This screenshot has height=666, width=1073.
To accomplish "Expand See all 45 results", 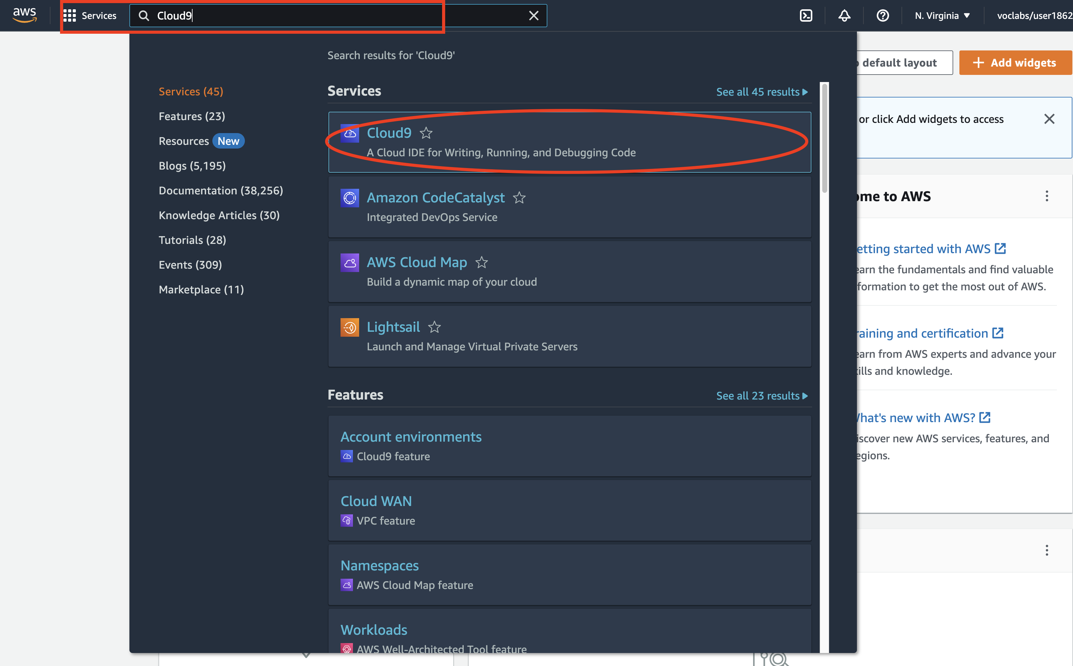I will click(762, 92).
